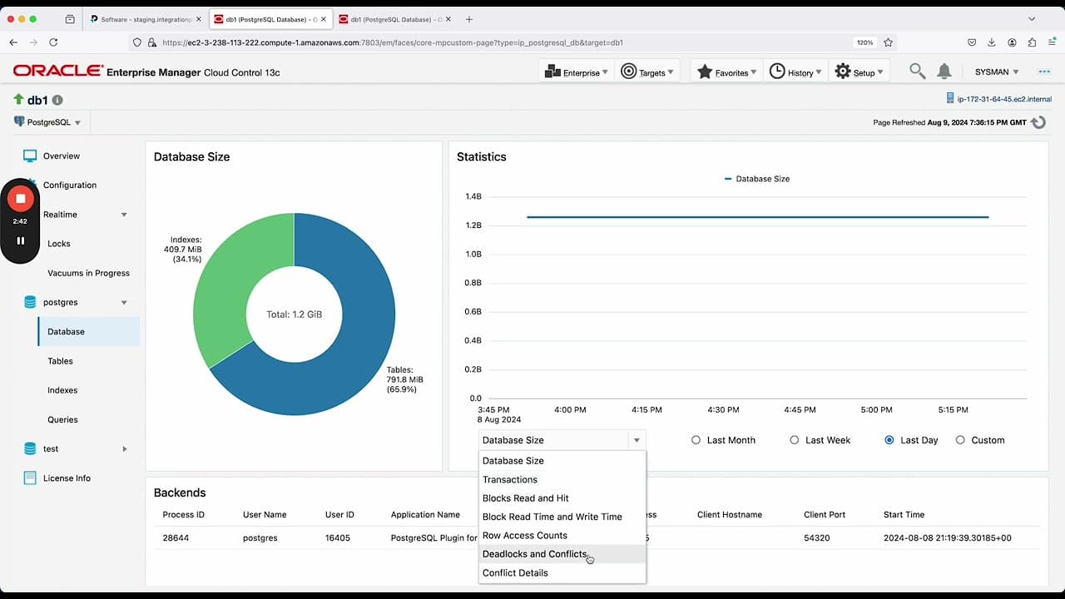The height and width of the screenshot is (599, 1065).
Task: Open the search magnifier in the top toolbar
Action: 916,72
